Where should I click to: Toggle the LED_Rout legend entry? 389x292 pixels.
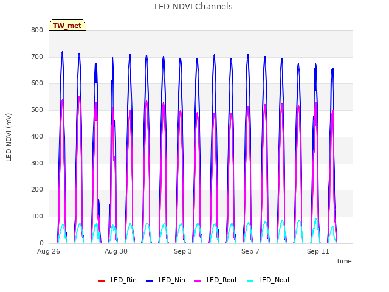click(x=216, y=280)
